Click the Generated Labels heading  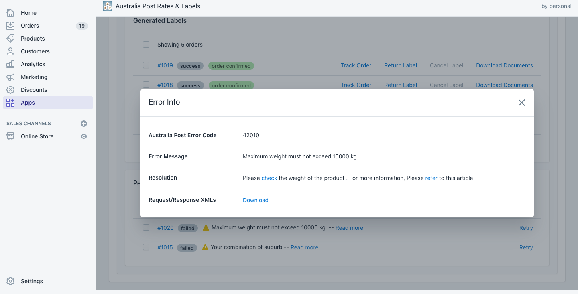click(160, 20)
